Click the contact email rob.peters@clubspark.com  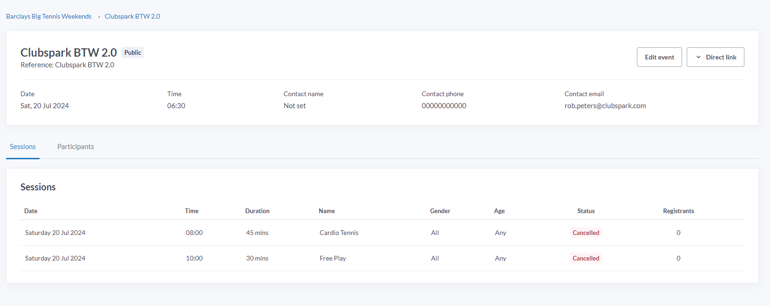[x=605, y=106]
